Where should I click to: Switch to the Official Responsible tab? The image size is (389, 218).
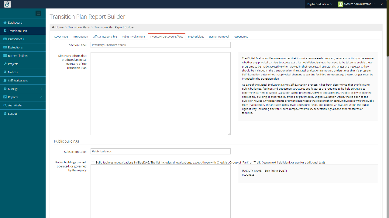pyautogui.click(x=105, y=37)
